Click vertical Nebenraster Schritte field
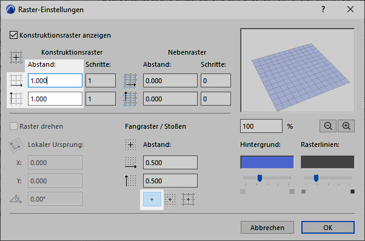 [x=216, y=99]
